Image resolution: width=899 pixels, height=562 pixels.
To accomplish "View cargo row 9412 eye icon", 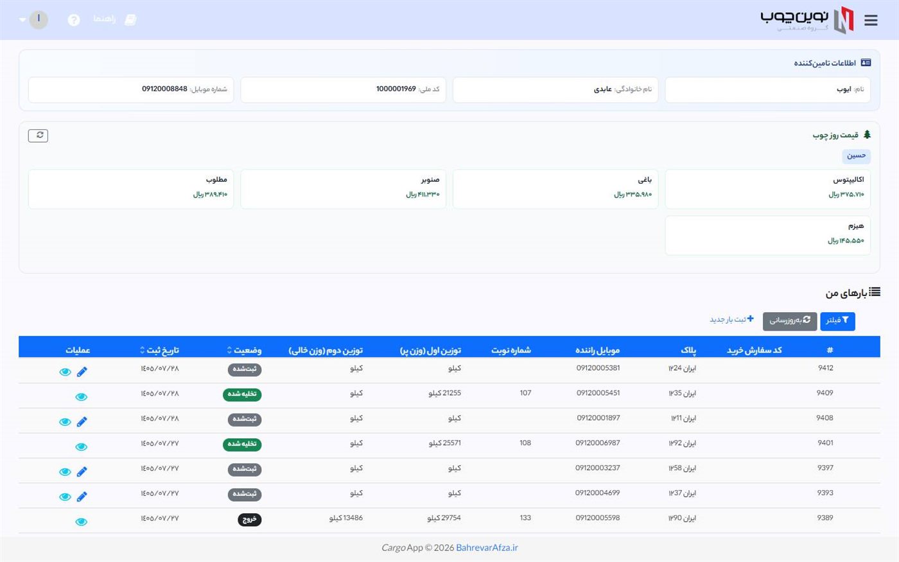I will click(65, 372).
